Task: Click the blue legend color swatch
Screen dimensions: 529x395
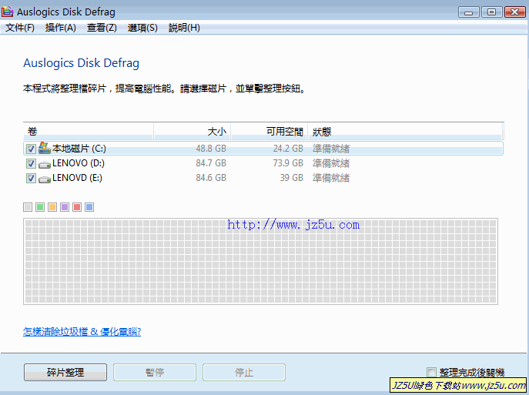Action: [89, 207]
